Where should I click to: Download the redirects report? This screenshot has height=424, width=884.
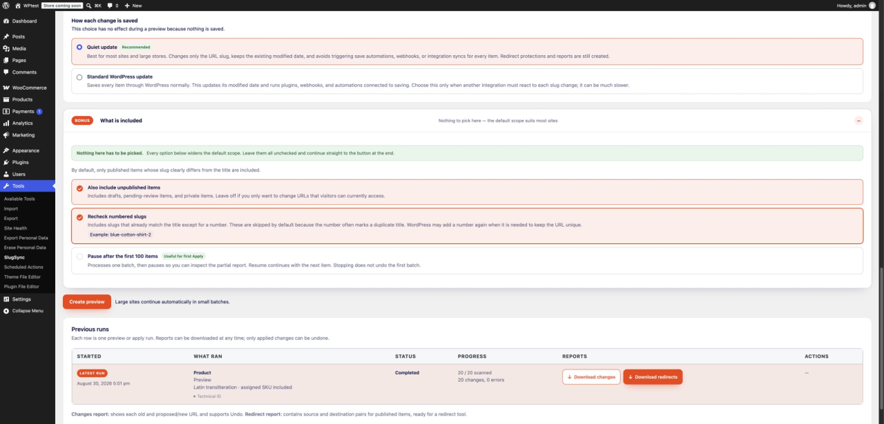point(653,377)
